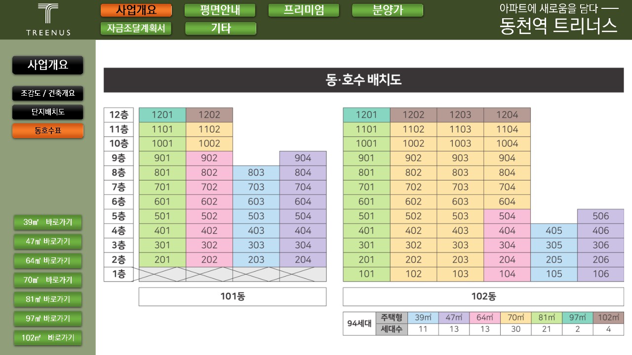Click the 70㎡ 바로가기 shortcut
This screenshot has width=632, height=355.
point(48,280)
